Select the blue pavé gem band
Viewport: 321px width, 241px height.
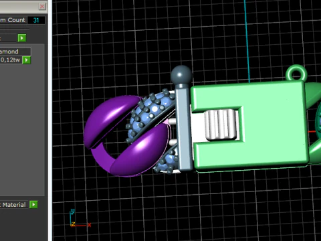click(x=149, y=116)
